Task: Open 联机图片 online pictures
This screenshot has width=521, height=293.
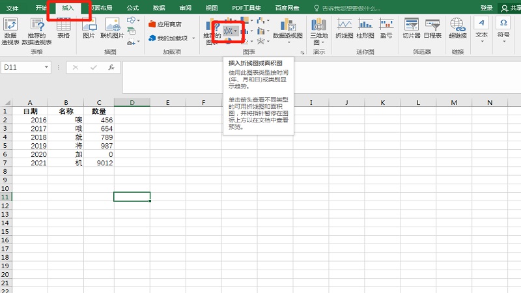Action: pos(111,29)
